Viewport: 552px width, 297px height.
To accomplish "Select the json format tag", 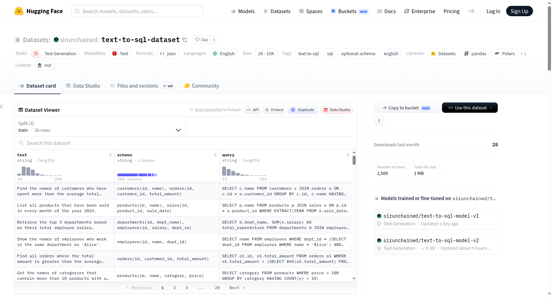I will [168, 53].
